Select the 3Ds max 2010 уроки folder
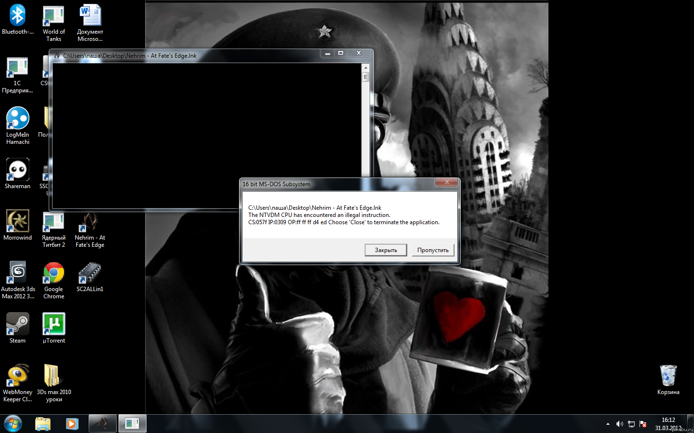Viewport: 694px width, 433px height. coord(53,383)
